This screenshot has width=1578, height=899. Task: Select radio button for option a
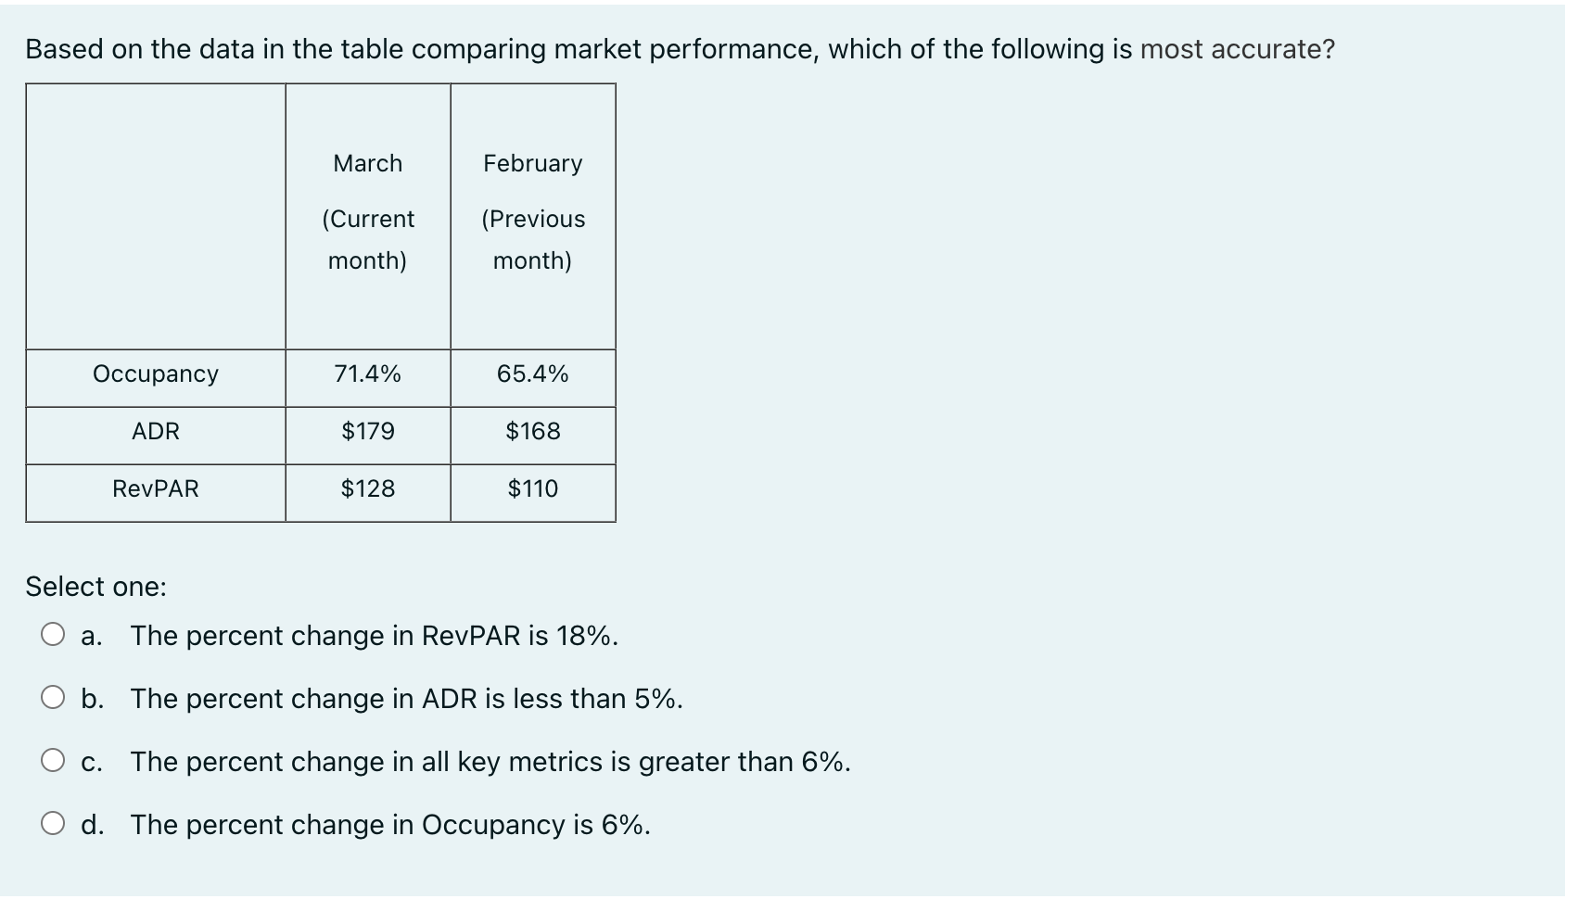[x=53, y=634]
